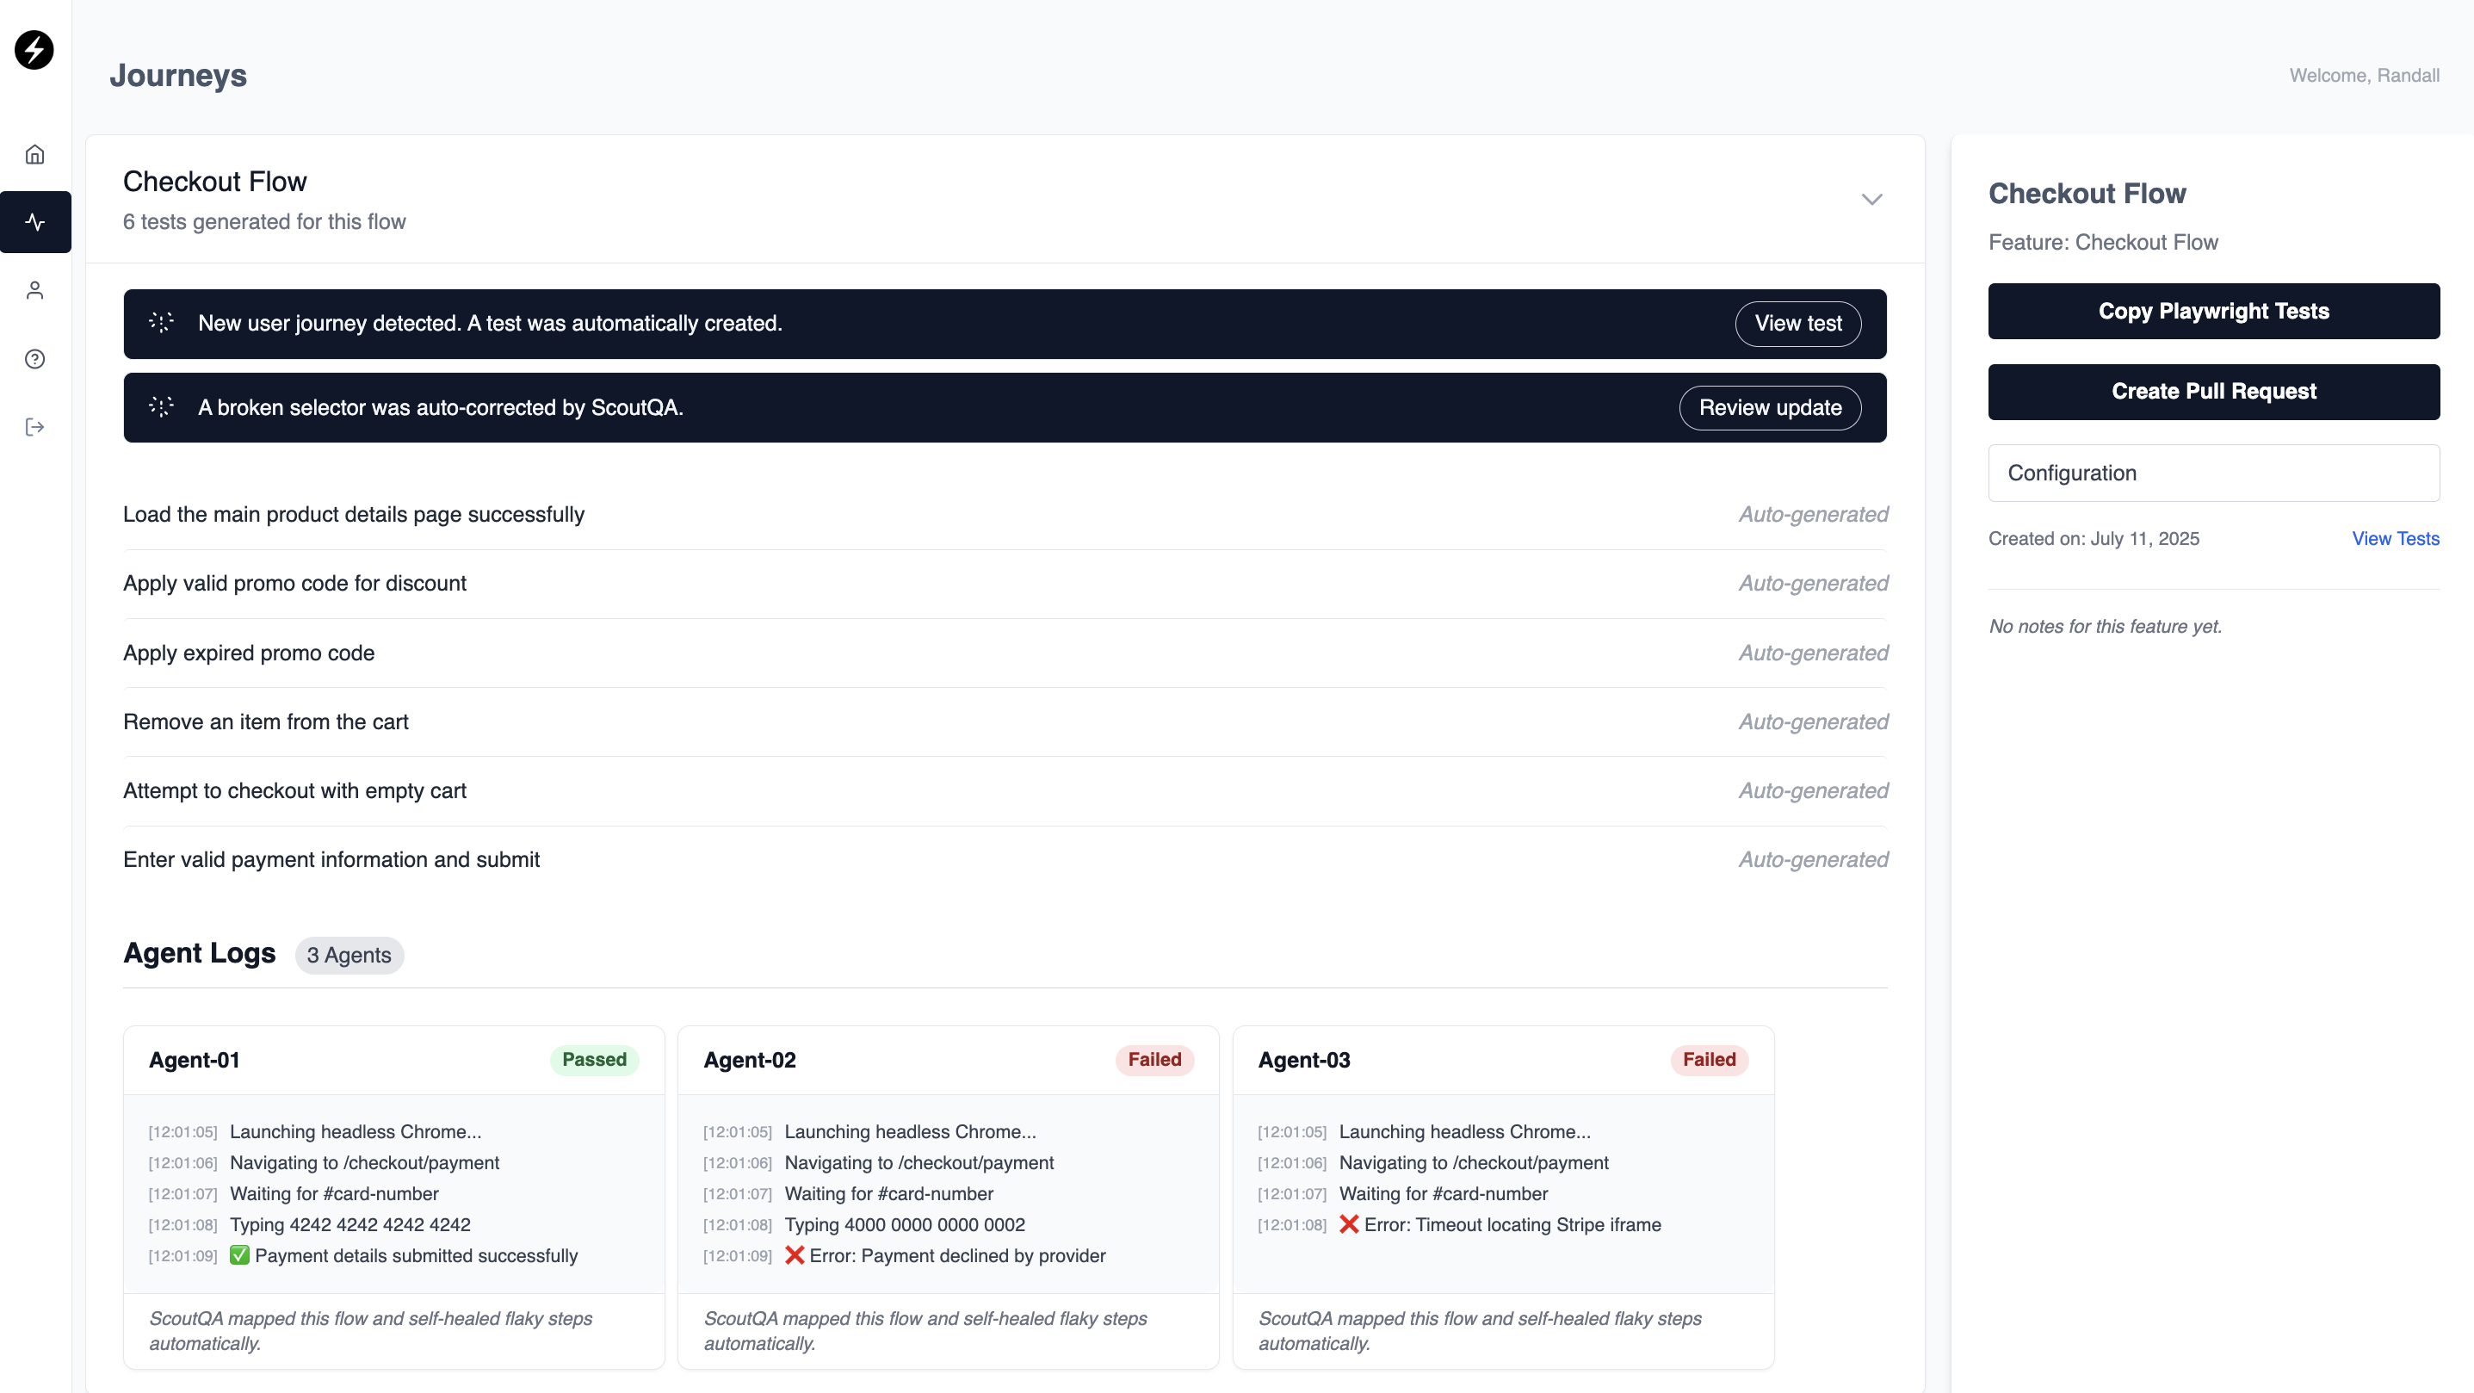
Task: Click Agent-01's 'Passed' status badge
Action: (593, 1060)
